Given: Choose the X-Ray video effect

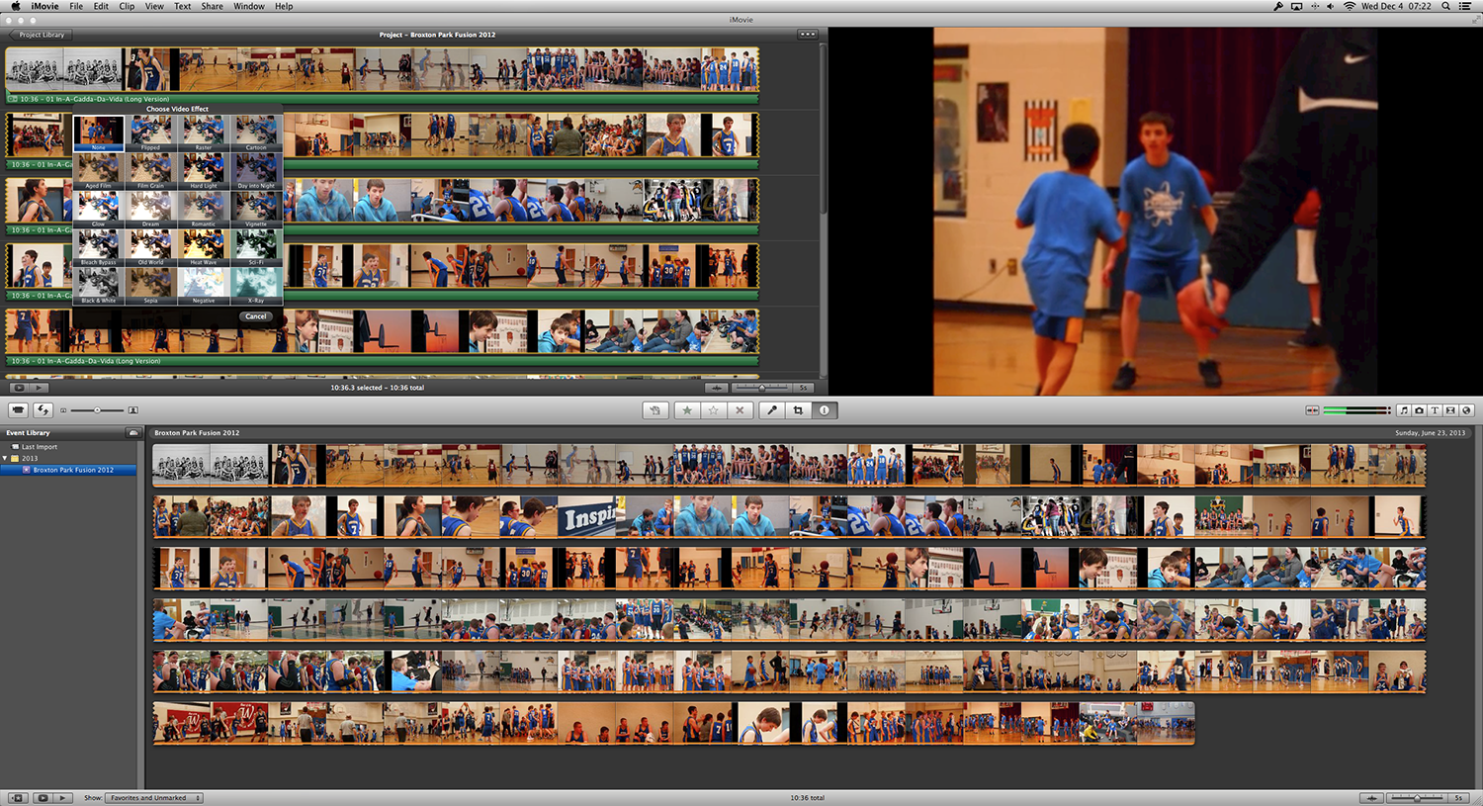Looking at the screenshot, I should tap(256, 286).
